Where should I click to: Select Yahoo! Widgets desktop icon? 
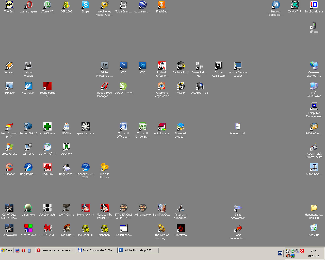tap(28, 66)
